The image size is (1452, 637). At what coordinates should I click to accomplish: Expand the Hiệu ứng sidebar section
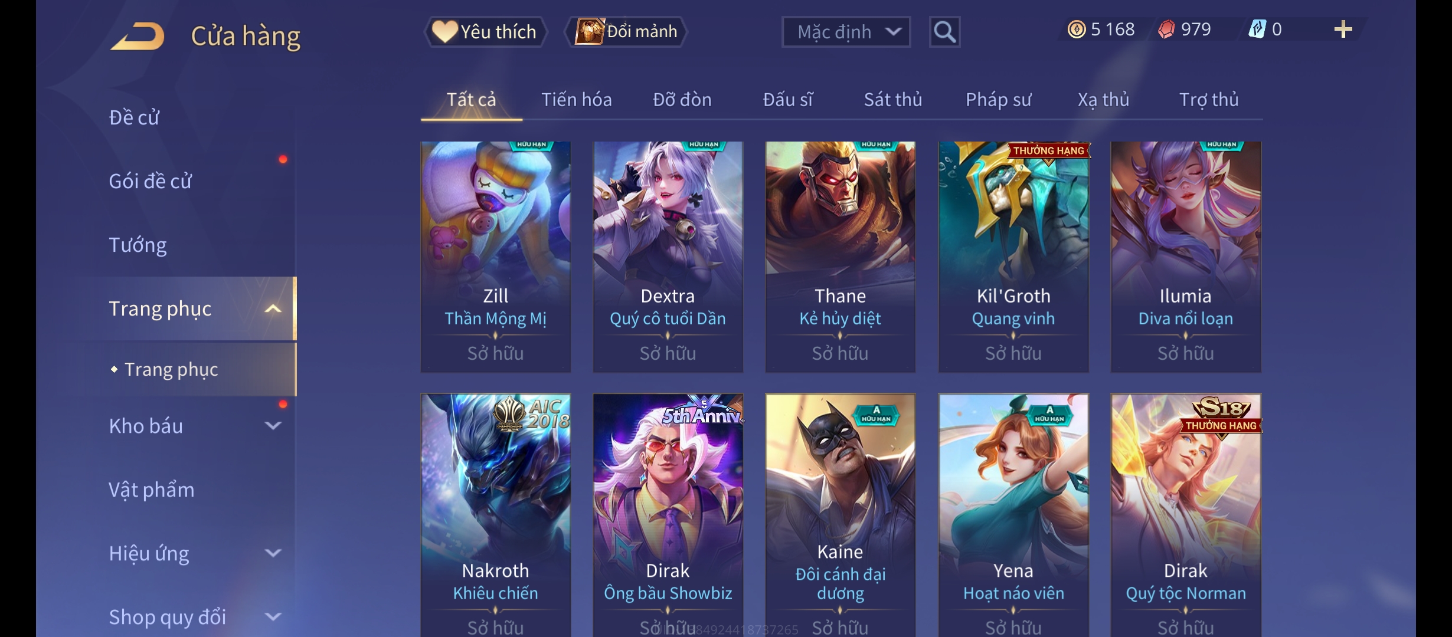pyautogui.click(x=273, y=553)
